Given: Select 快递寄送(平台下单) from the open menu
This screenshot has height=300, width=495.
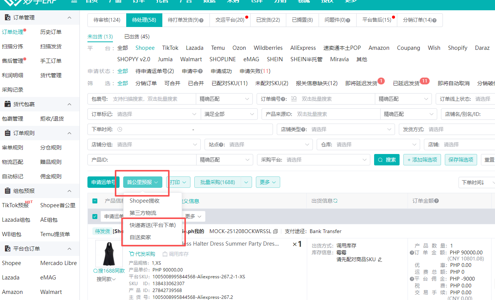Looking at the screenshot, I should click(153, 225).
